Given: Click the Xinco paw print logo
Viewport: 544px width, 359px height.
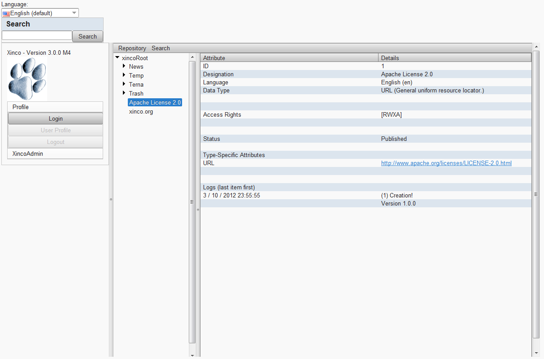Looking at the screenshot, I should 27,79.
